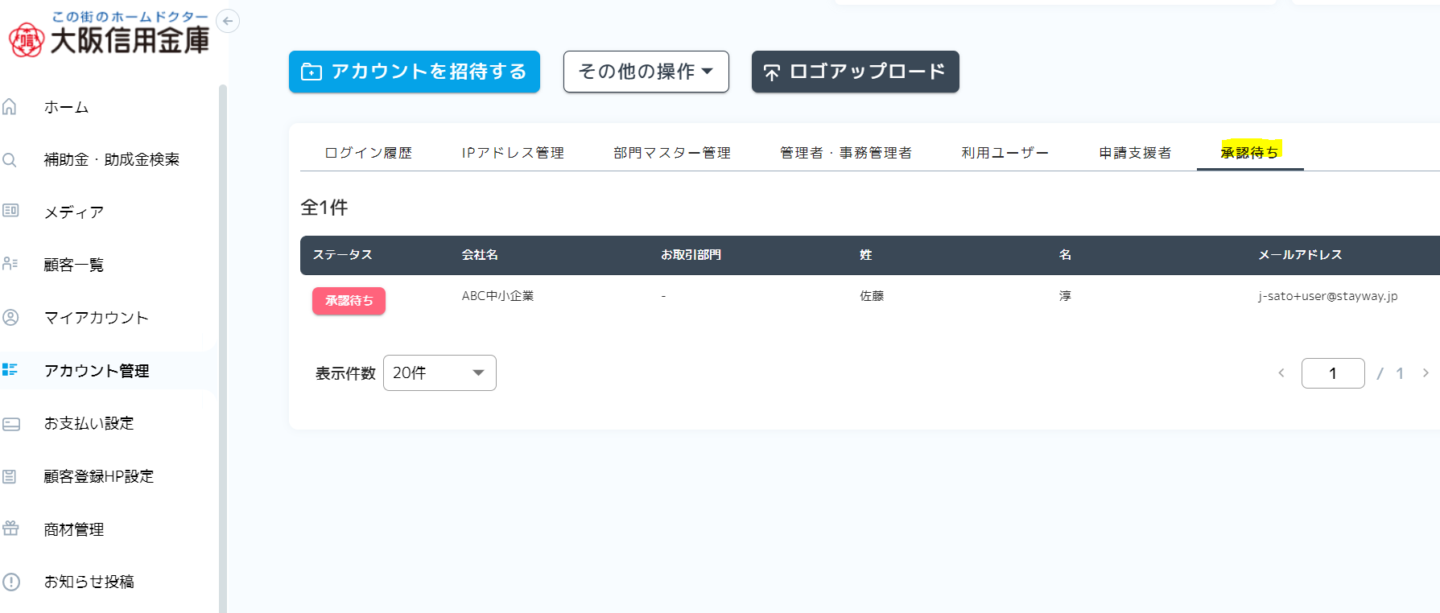Click the home icon in sidebar
Screen dimensions: 1440x613
pos(10,106)
